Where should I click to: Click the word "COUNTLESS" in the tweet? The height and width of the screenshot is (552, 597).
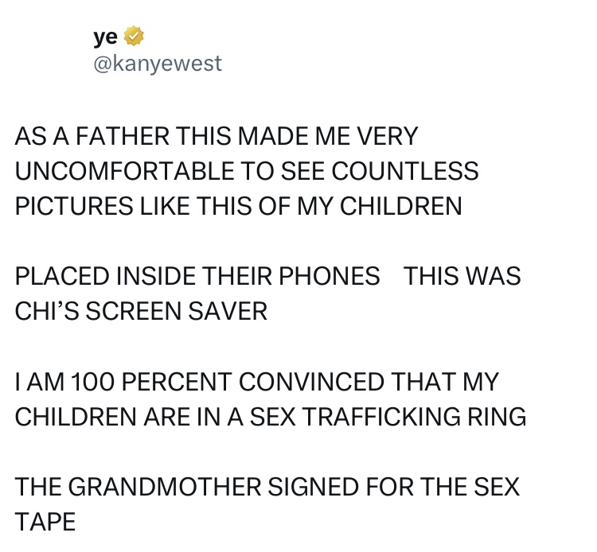(405, 171)
